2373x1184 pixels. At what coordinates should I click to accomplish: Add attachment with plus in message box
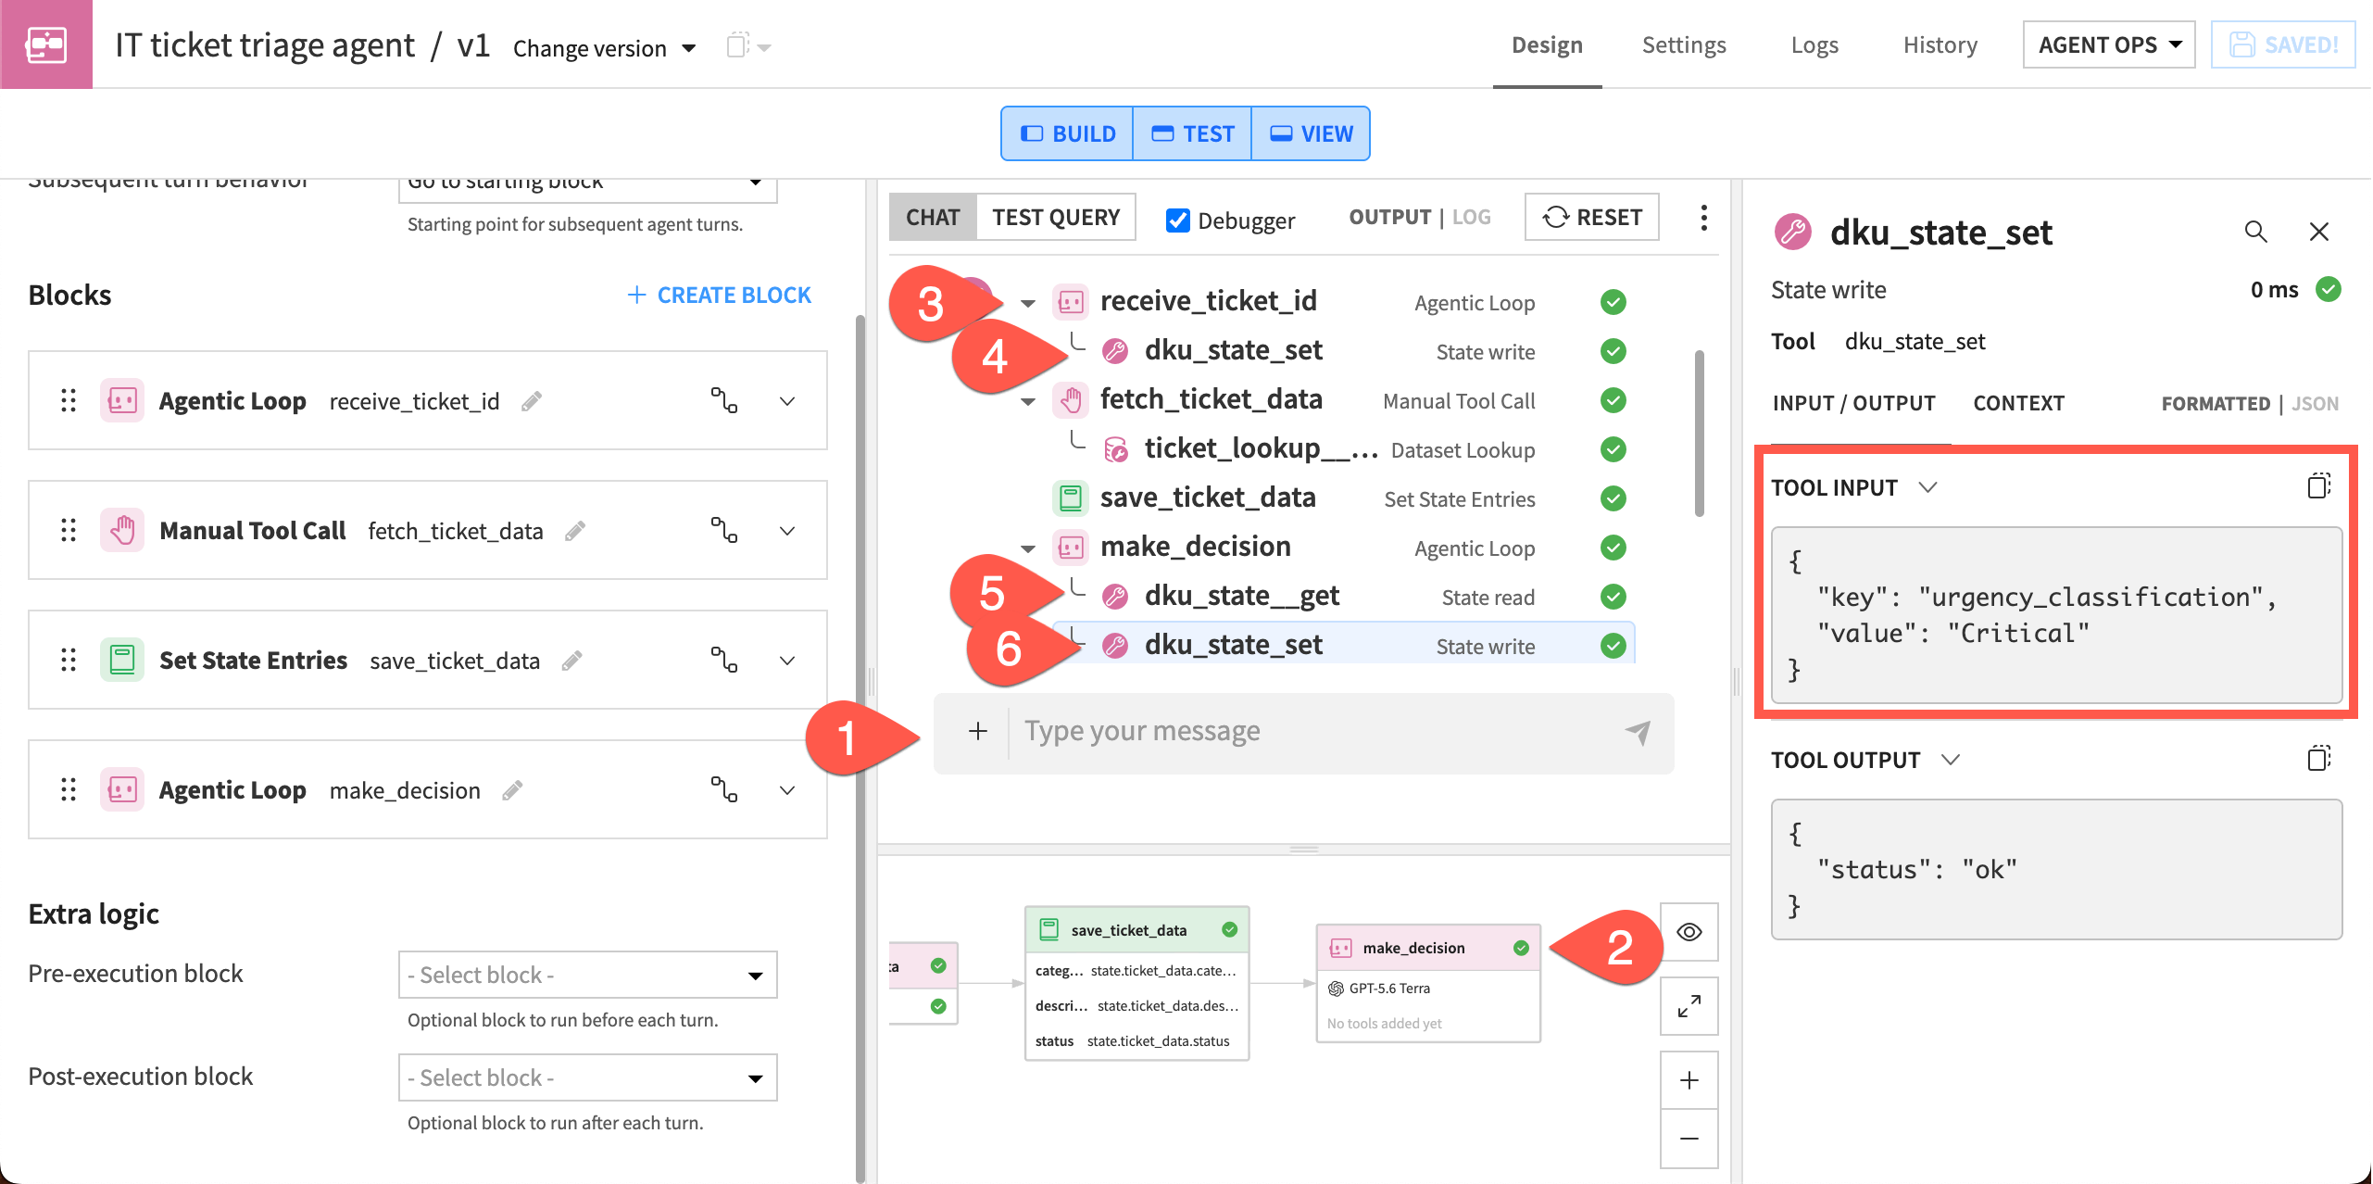coord(978,732)
